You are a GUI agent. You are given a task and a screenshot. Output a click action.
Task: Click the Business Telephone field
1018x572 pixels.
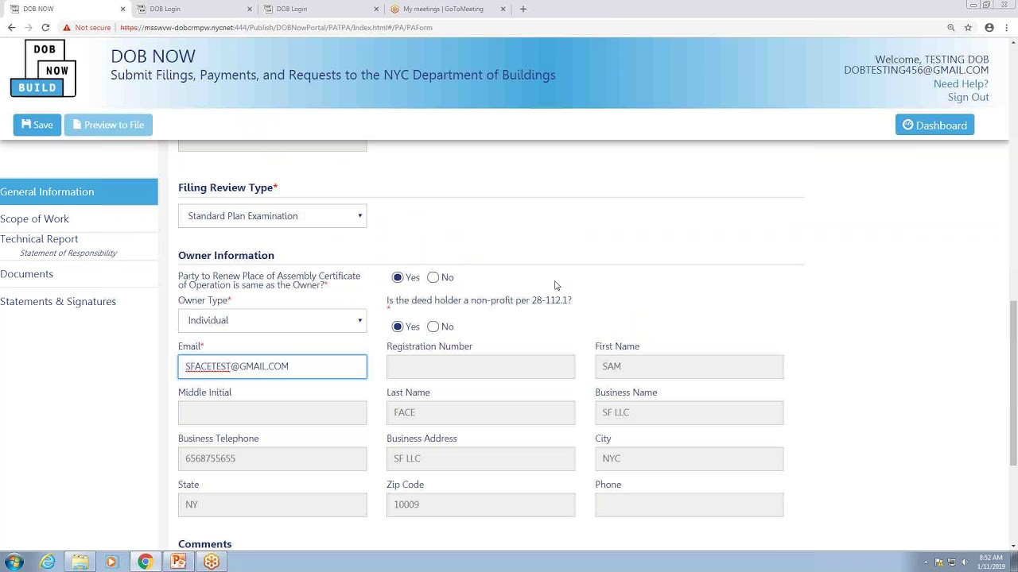point(272,458)
